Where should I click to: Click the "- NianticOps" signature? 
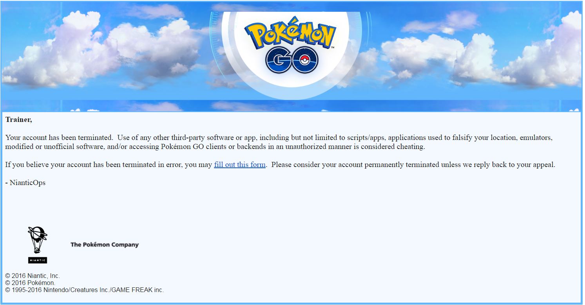tap(25, 183)
